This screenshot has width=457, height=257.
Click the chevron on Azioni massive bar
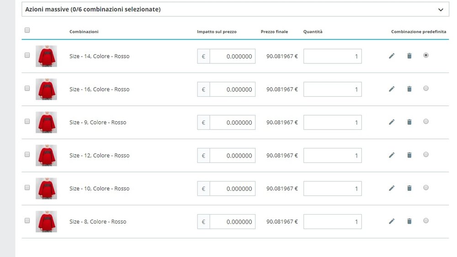point(441,10)
